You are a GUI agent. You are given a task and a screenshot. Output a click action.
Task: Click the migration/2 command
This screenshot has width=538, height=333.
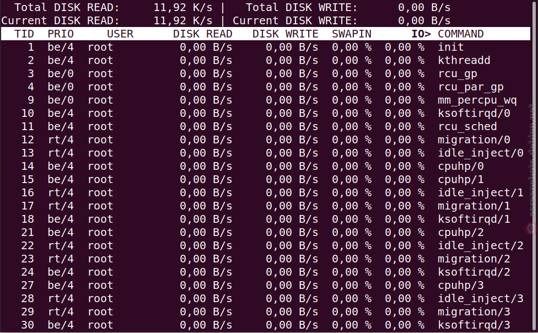(x=474, y=259)
